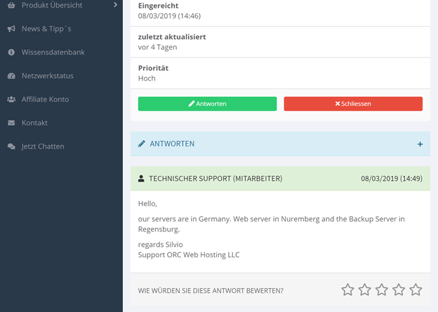438x312 pixels.
Task: Rate the answer with three stars
Action: 382,290
